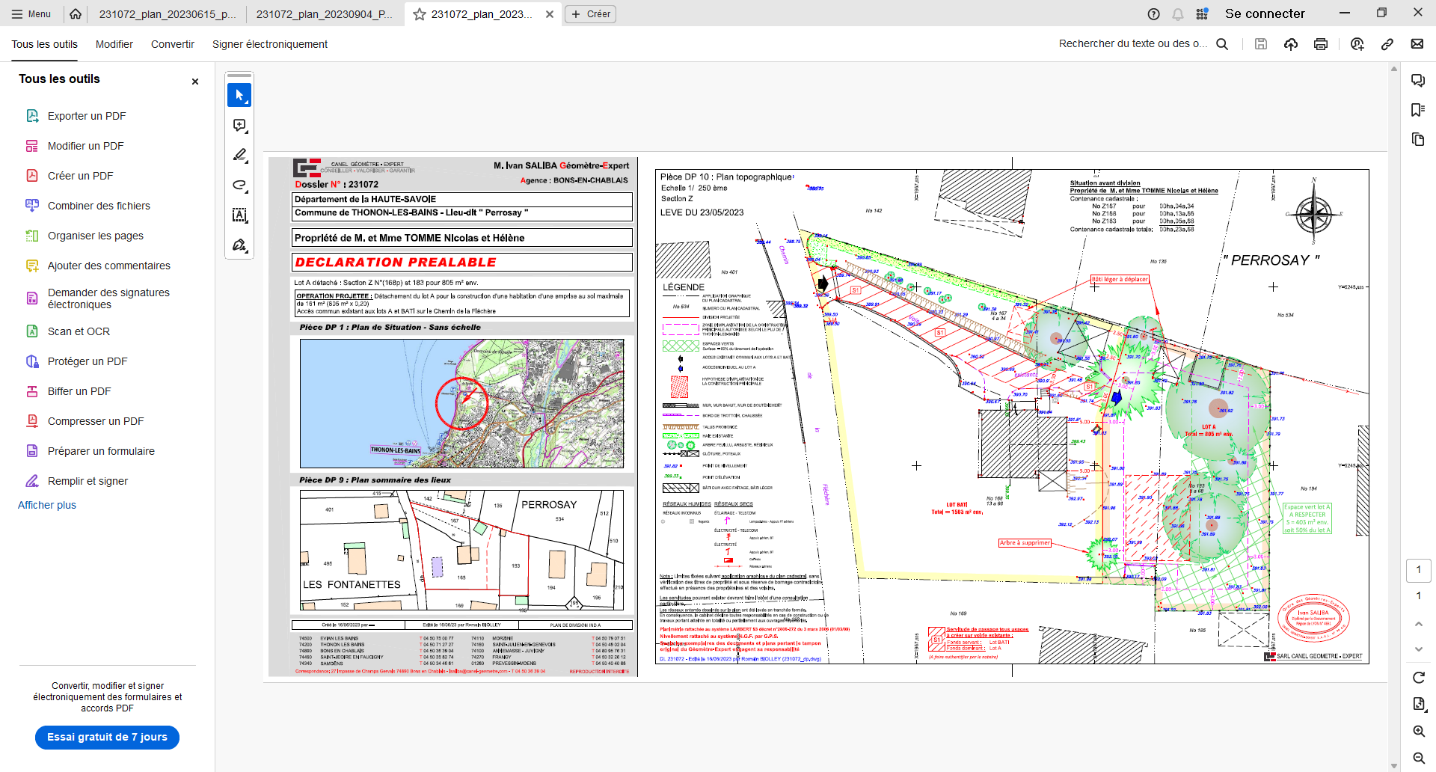Image resolution: width=1436 pixels, height=772 pixels.
Task: Click the search magnifier icon
Action: click(x=1222, y=44)
